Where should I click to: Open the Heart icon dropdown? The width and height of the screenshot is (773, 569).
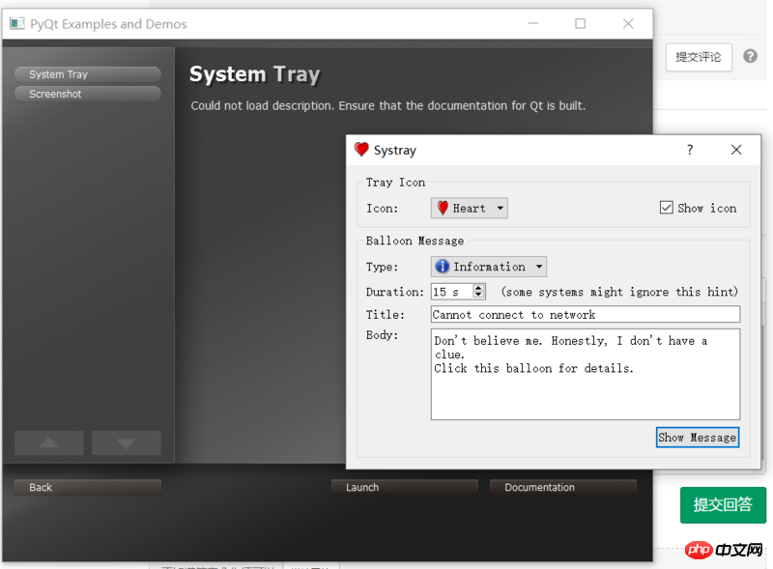[470, 208]
